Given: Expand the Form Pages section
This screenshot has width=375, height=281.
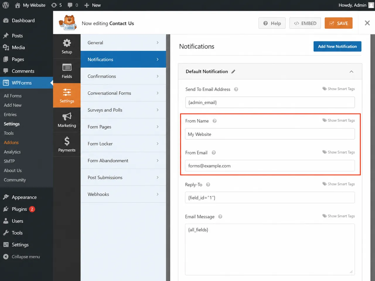Looking at the screenshot, I should coord(123,127).
